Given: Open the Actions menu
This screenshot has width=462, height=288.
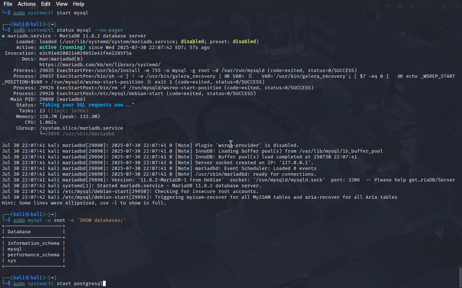Looking at the screenshot, I should coord(27,4).
